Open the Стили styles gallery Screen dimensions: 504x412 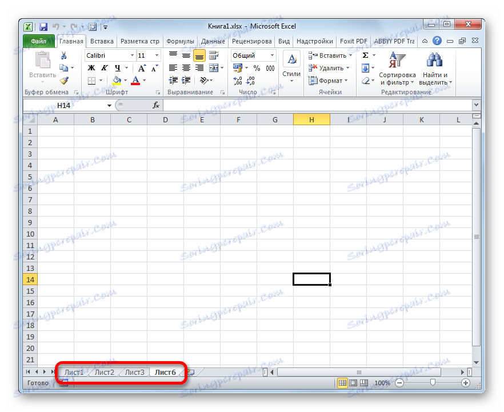291,66
